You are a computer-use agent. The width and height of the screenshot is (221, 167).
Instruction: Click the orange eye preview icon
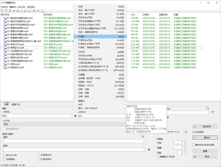pyautogui.click(x=38, y=11)
